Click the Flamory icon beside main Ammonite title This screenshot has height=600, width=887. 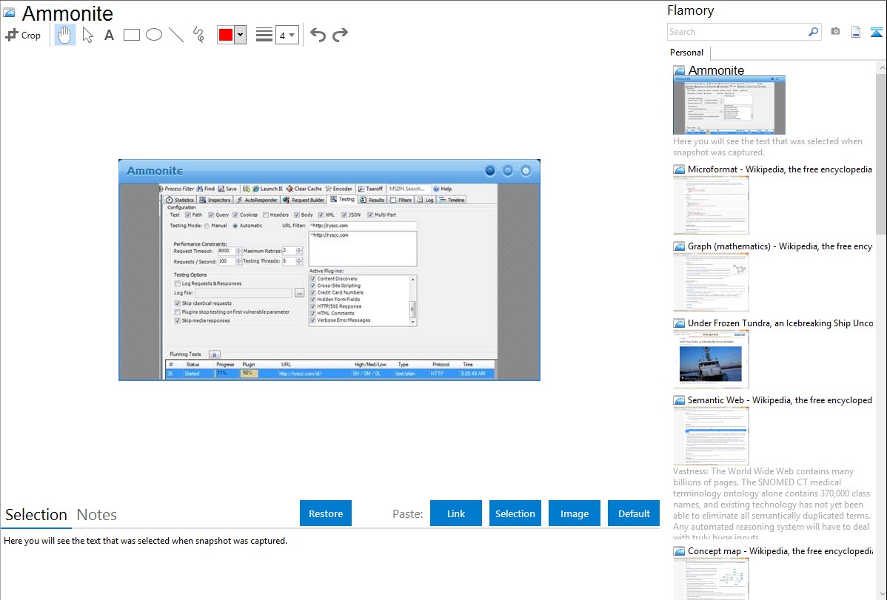pos(9,12)
